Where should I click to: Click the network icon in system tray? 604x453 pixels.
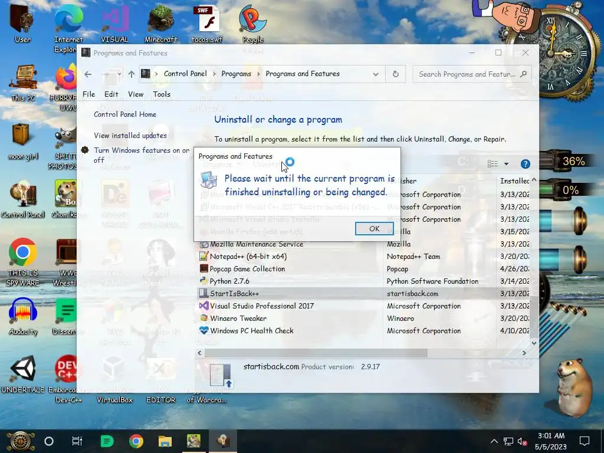pos(508,441)
